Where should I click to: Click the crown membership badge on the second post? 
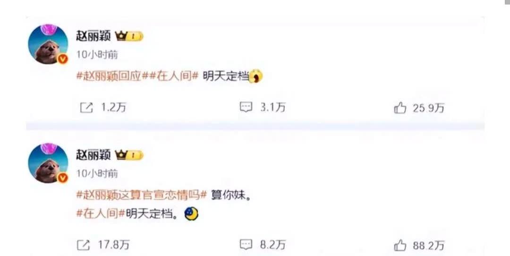pos(129,155)
